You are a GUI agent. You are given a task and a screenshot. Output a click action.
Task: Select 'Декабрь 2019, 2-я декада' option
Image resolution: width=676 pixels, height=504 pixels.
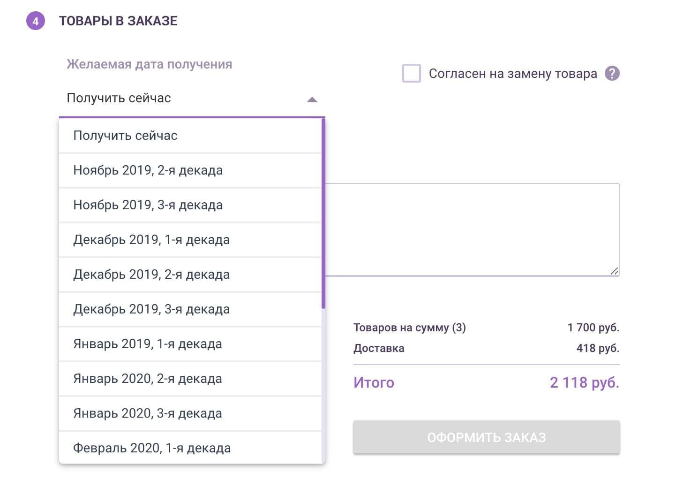point(190,275)
